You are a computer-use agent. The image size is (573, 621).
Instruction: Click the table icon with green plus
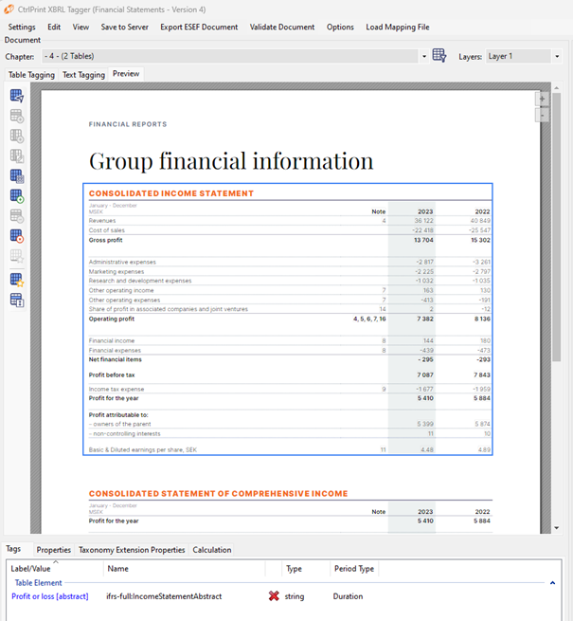17,196
